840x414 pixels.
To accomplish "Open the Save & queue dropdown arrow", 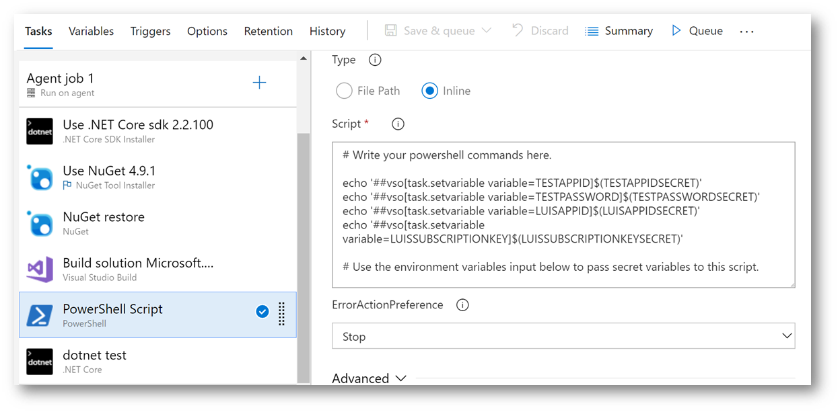I will pos(487,31).
